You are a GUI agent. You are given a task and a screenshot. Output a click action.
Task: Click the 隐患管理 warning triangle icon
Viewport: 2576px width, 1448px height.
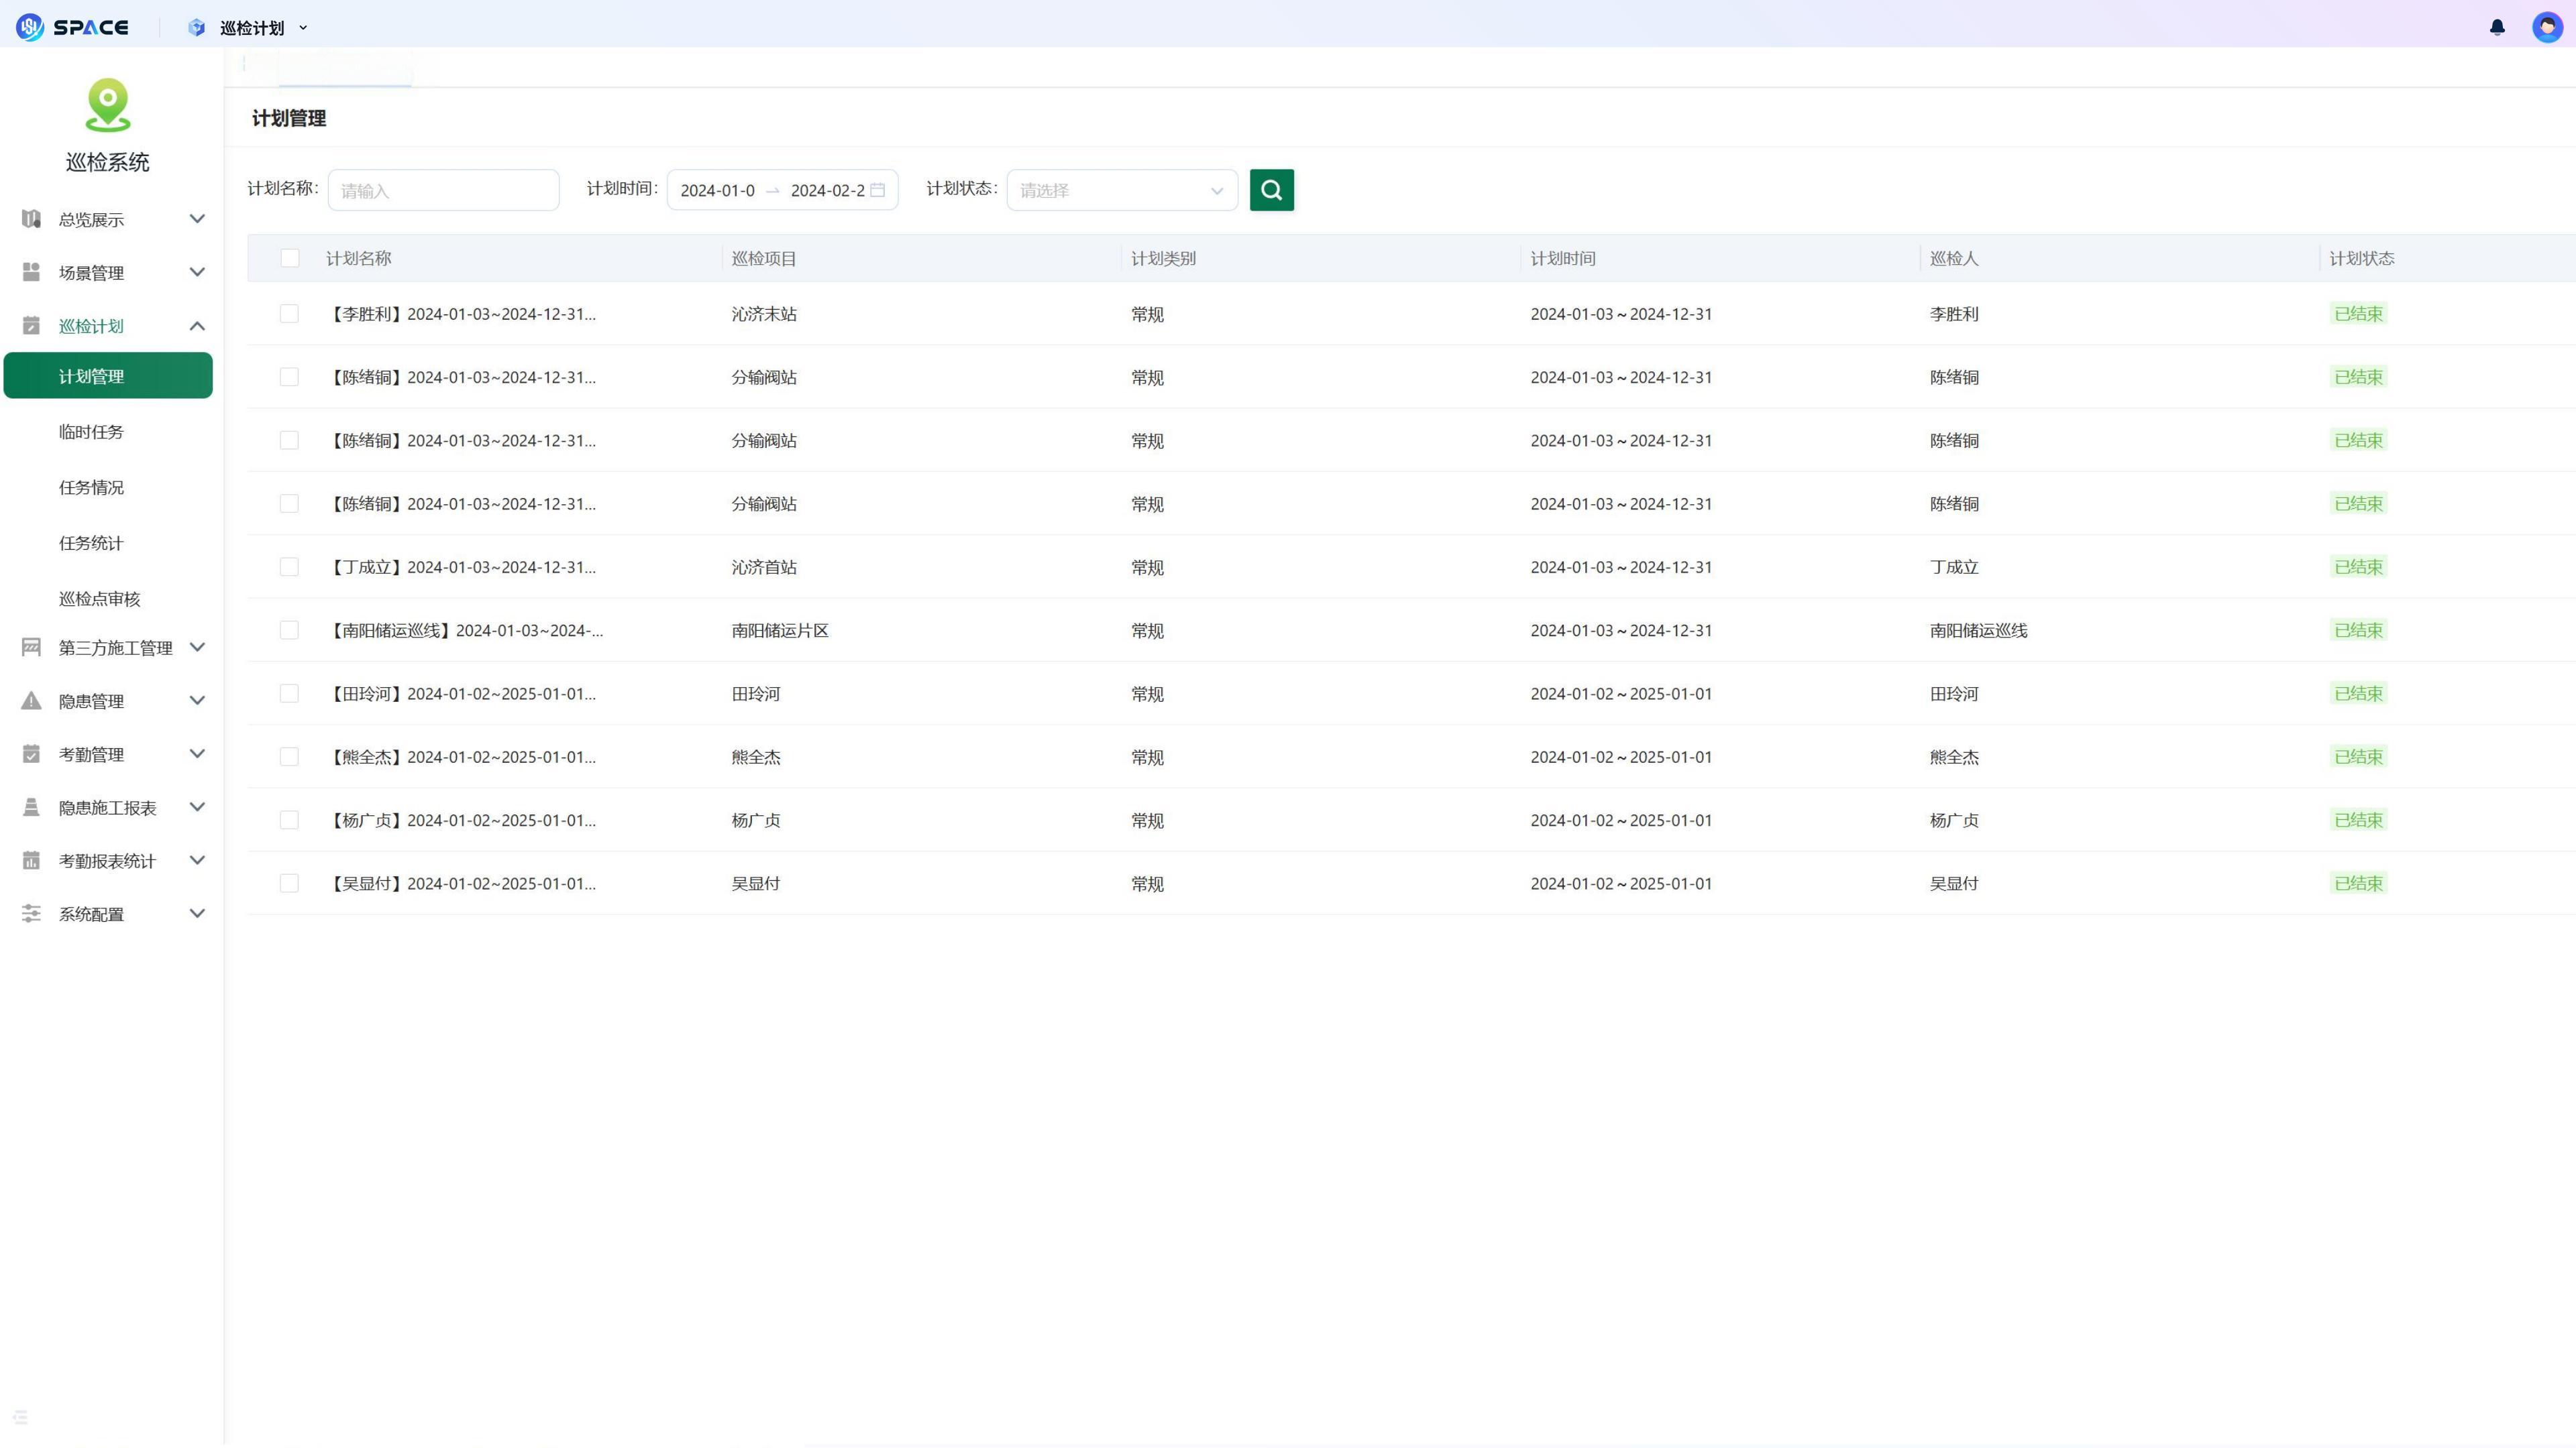31,701
